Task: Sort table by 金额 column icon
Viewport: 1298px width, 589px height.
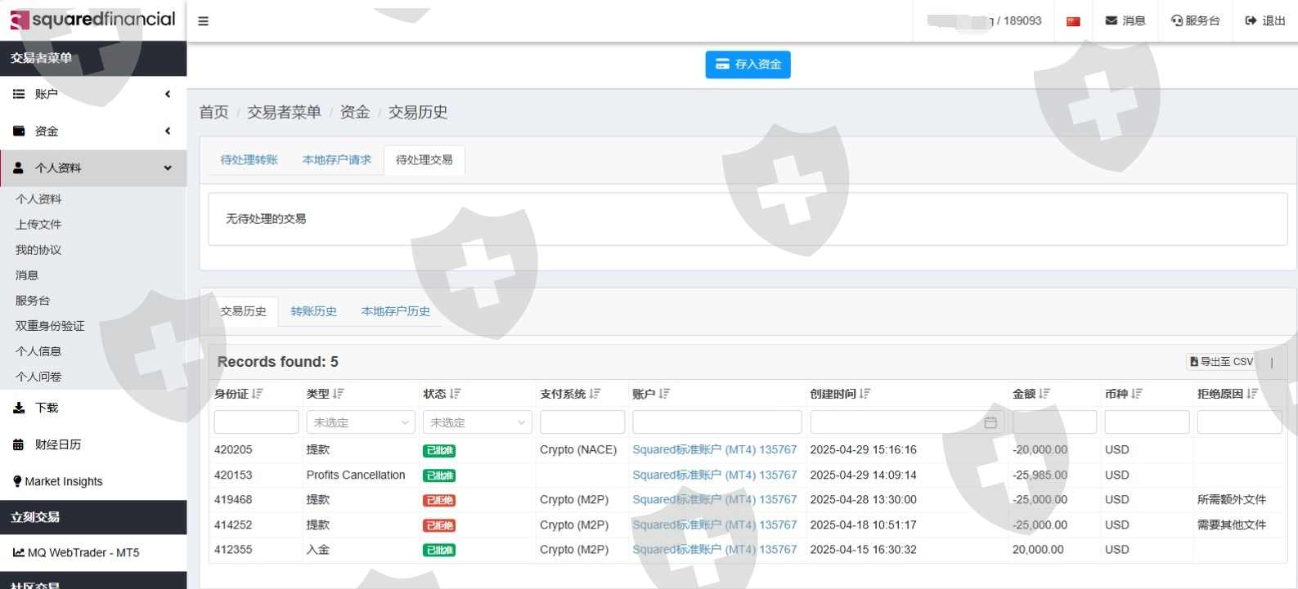Action: pos(1044,394)
